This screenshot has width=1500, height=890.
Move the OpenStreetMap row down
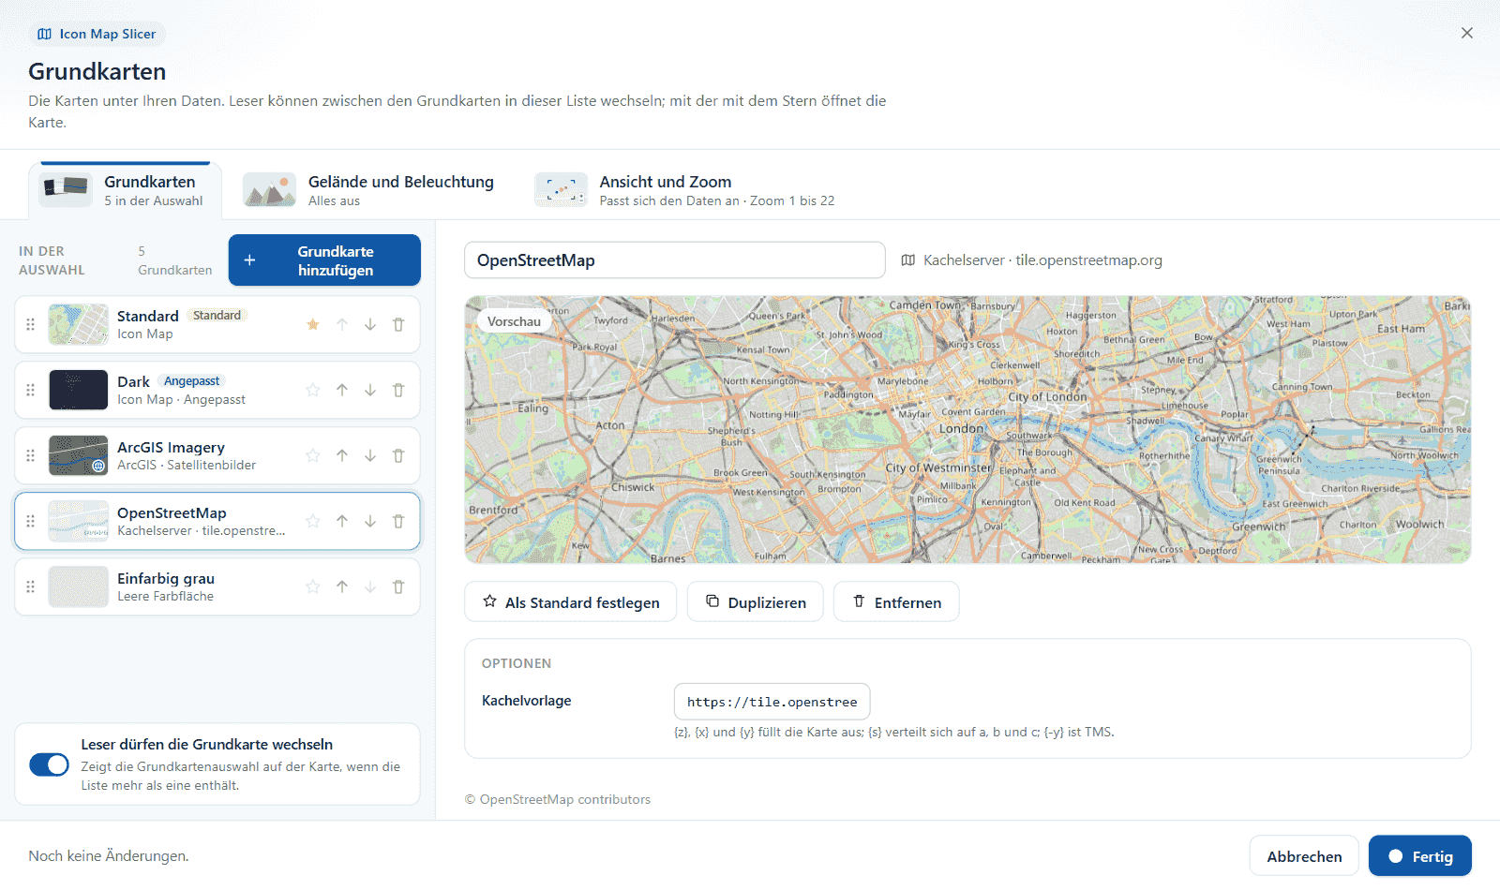[x=370, y=521]
